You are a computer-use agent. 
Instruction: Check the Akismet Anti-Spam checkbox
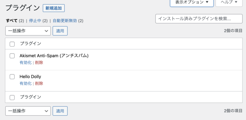[x=12, y=56]
